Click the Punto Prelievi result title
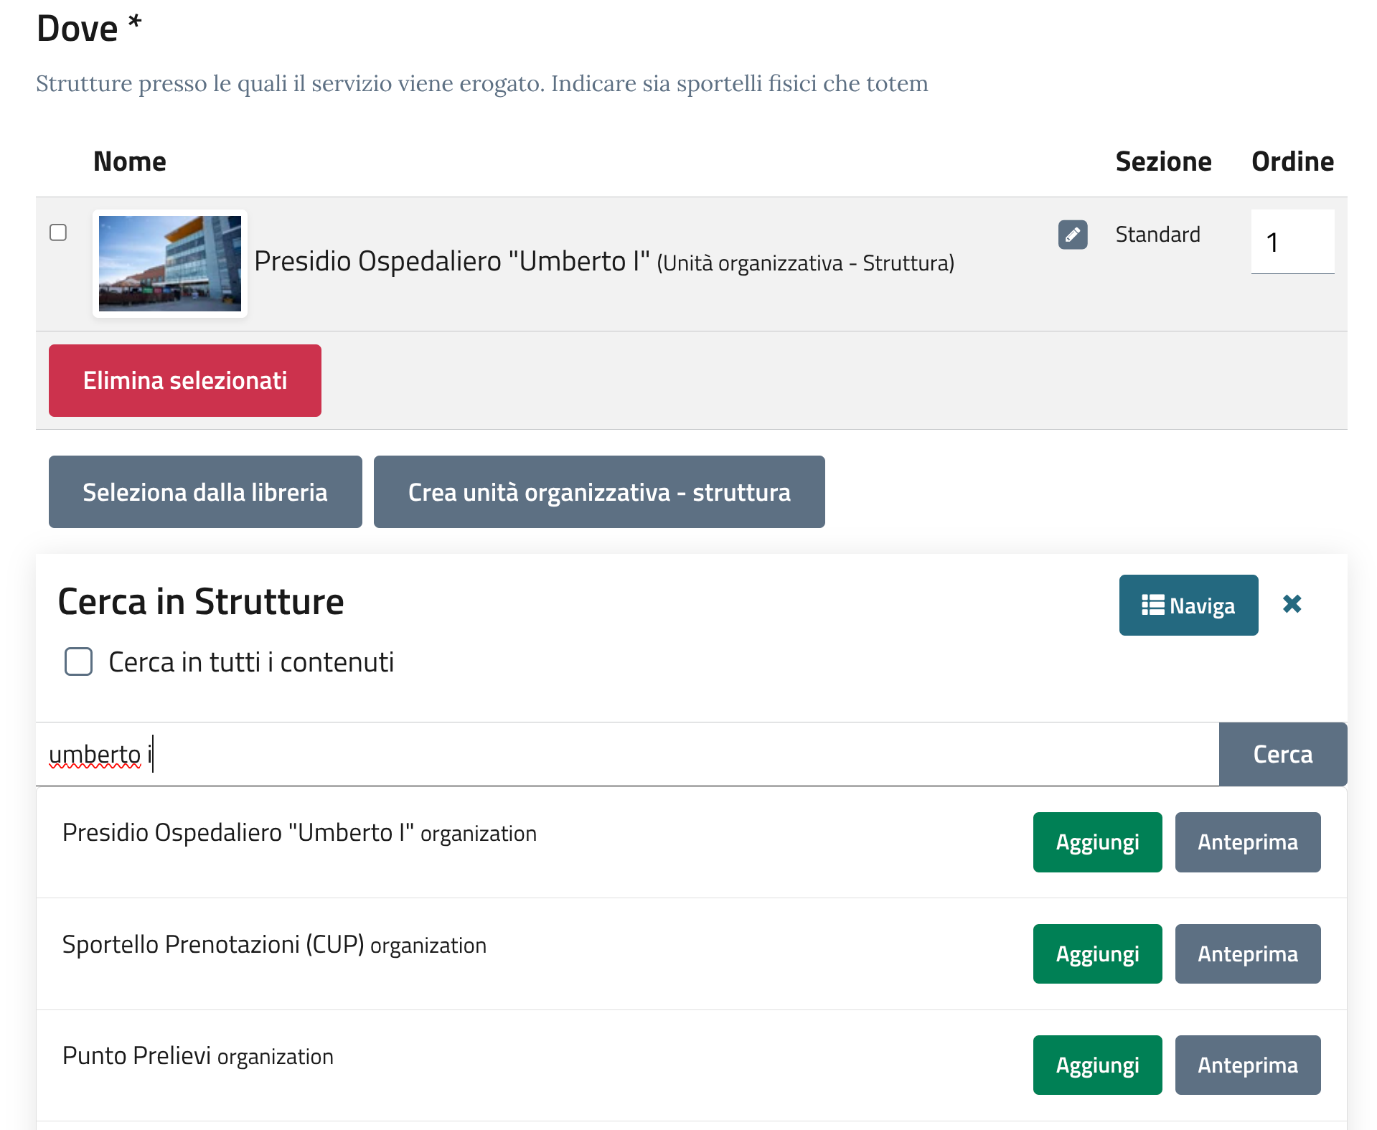 point(136,1056)
